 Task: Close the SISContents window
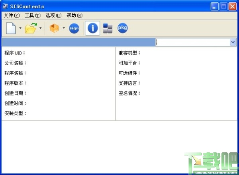pos(233,6)
